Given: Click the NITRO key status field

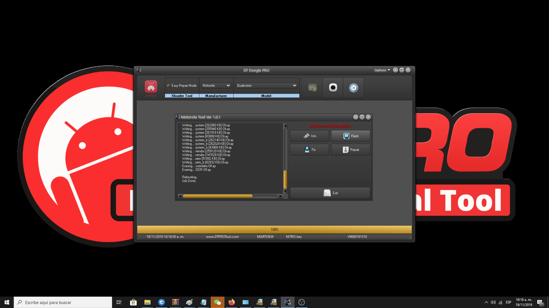Looking at the screenshot, I should tap(294, 237).
